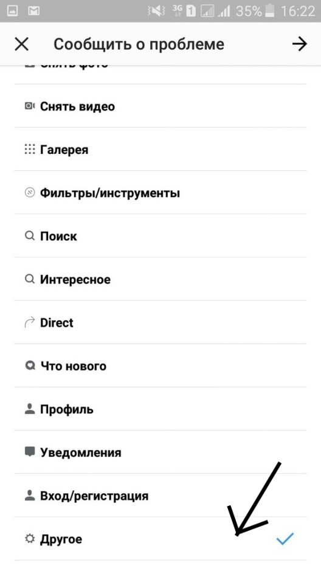Close the Сообщить о проблеме screen

21,44
